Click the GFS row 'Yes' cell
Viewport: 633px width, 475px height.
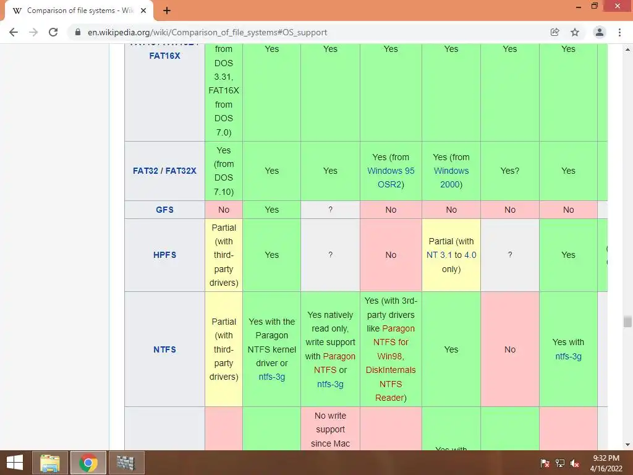(x=272, y=210)
